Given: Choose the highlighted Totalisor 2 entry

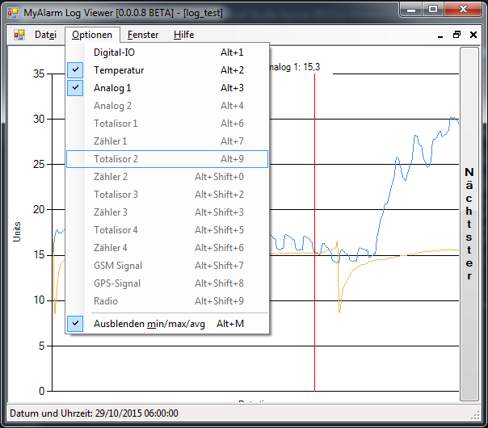Looking at the screenshot, I should point(167,159).
